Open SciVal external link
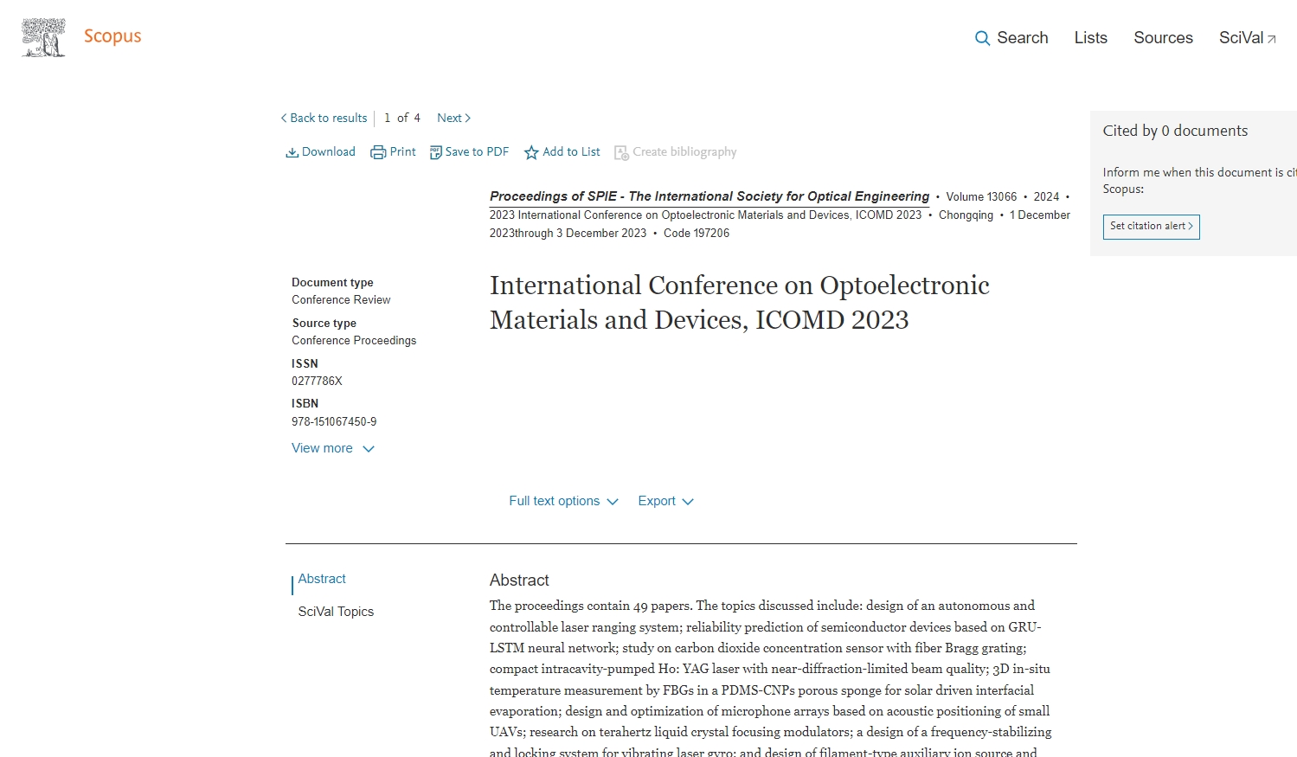This screenshot has width=1297, height=757. (1248, 38)
